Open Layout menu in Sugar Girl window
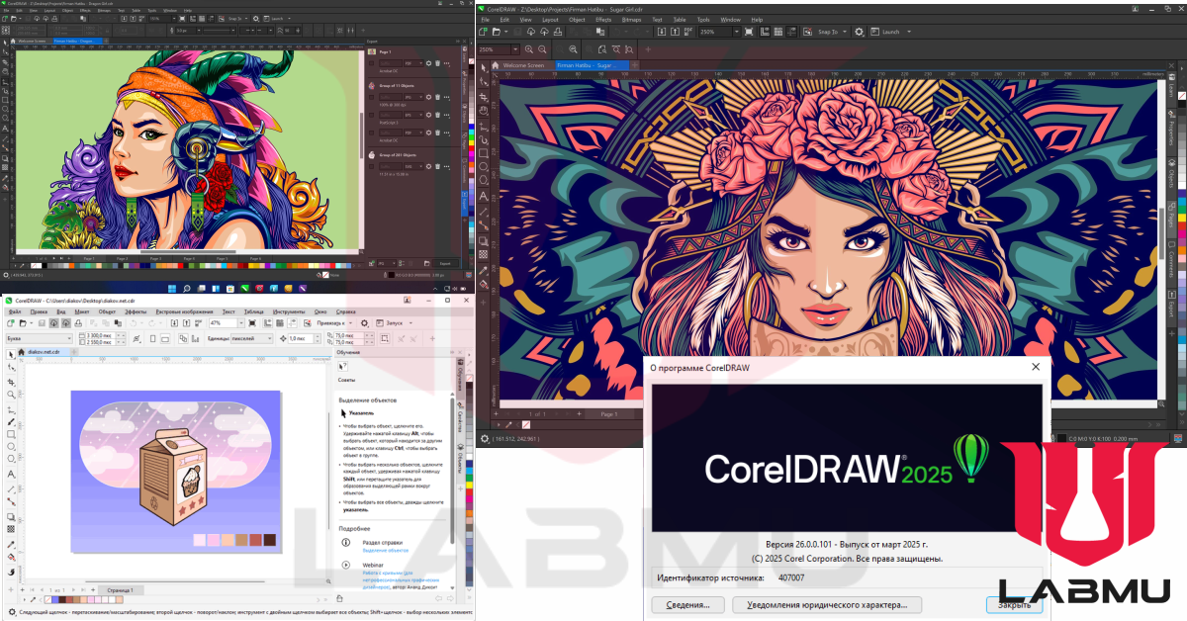The image size is (1187, 621). click(550, 20)
